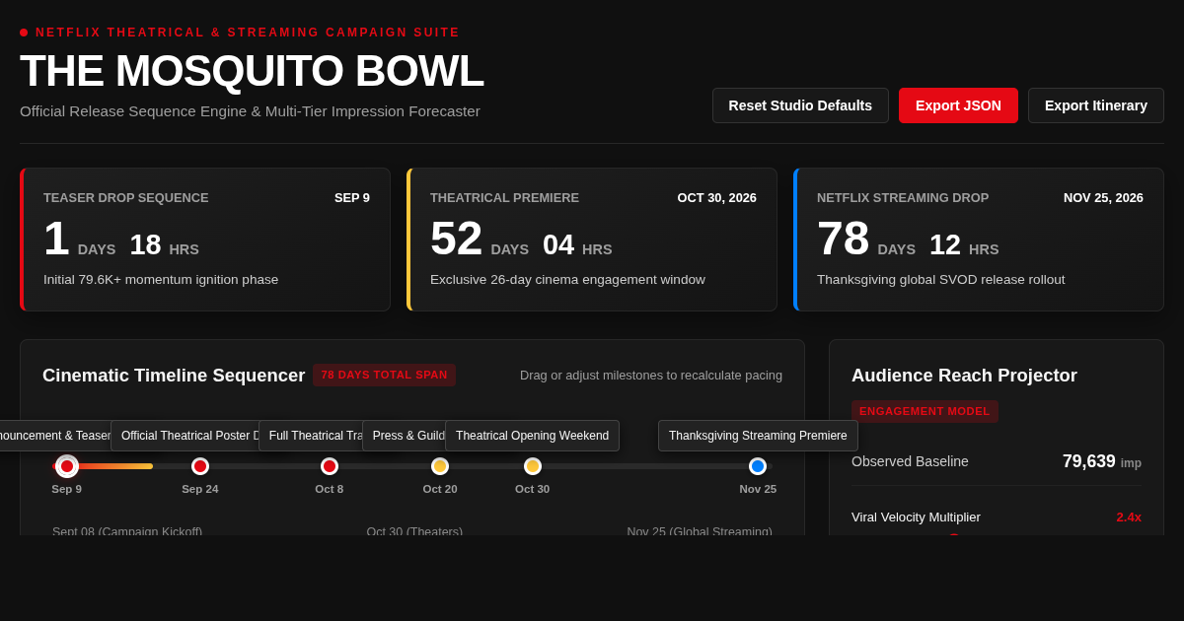Select the Sep 24 timeline milestone dot
1184x621 pixels.
coord(200,466)
